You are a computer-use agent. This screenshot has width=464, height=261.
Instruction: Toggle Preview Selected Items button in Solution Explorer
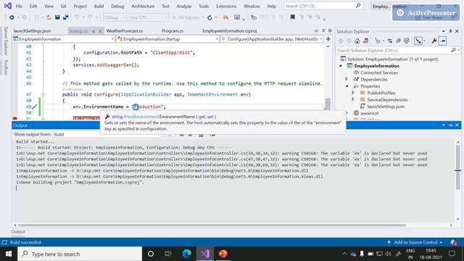tap(443, 41)
